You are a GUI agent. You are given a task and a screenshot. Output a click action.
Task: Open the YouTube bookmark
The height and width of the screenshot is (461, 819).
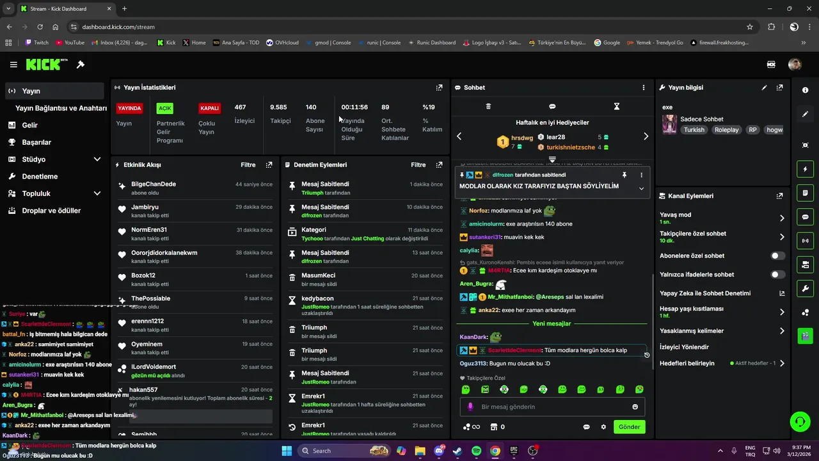pos(70,43)
